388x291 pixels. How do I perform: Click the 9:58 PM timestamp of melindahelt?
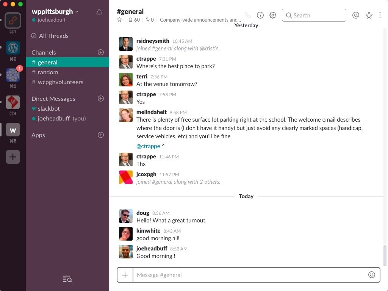tap(178, 112)
